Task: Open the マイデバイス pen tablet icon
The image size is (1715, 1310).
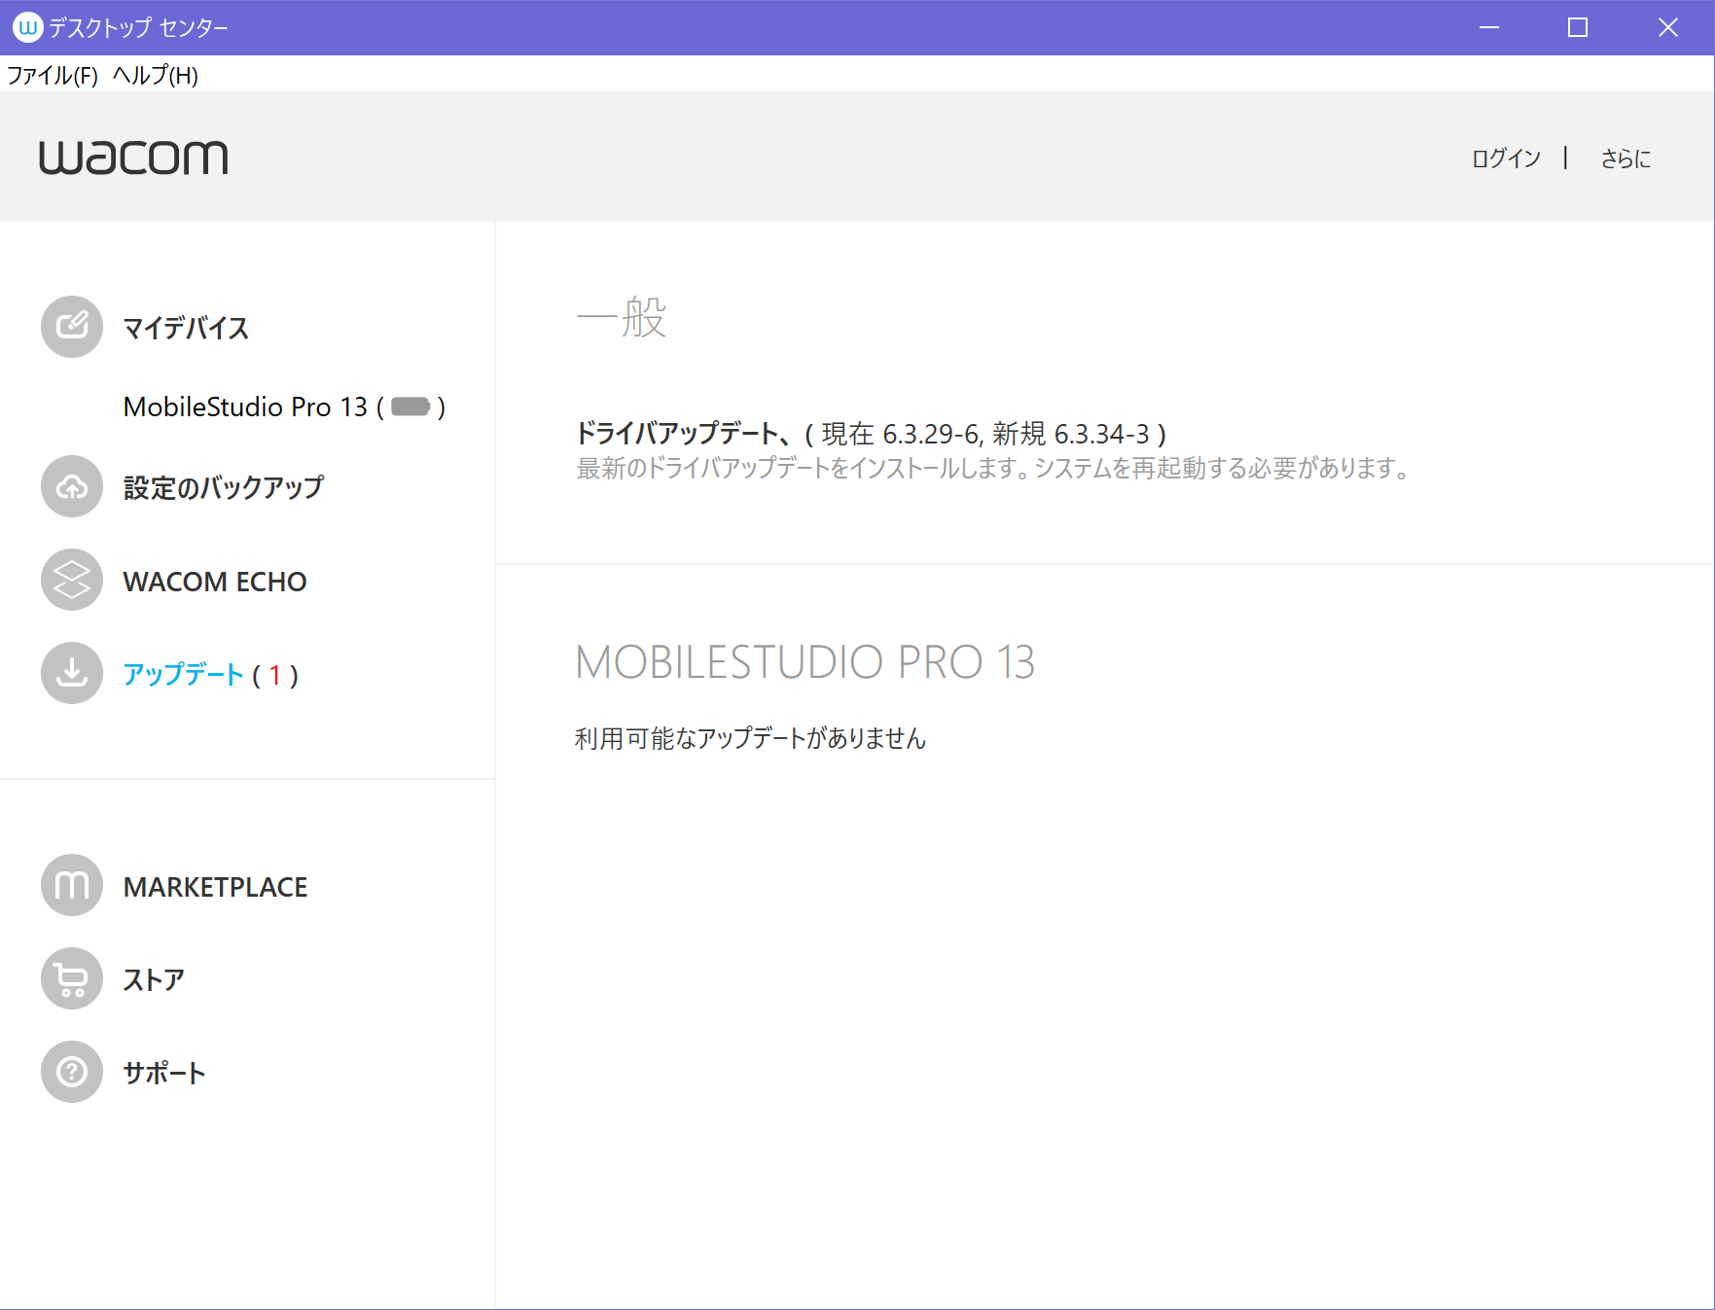Action: (x=71, y=327)
